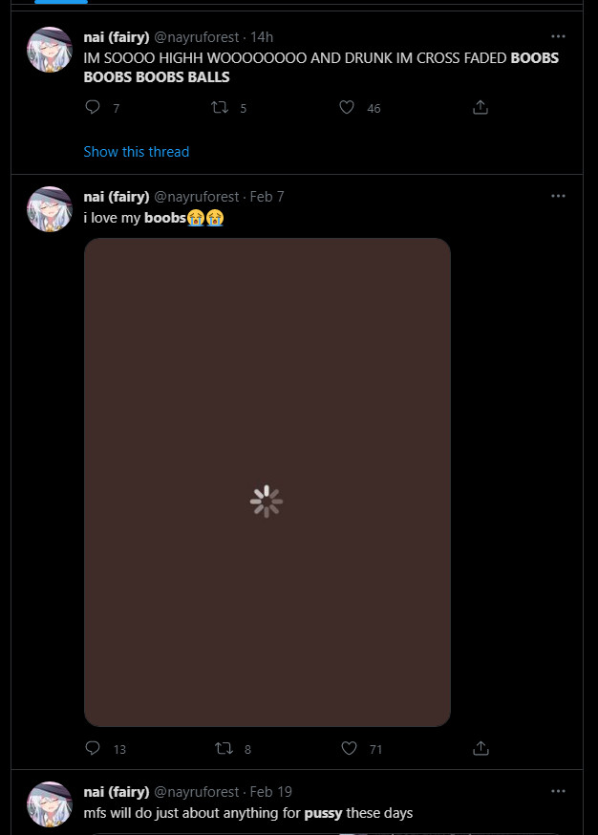Click the profile avatar on the Feb 19 tweet
Screen dimensions: 598x835
(50, 804)
